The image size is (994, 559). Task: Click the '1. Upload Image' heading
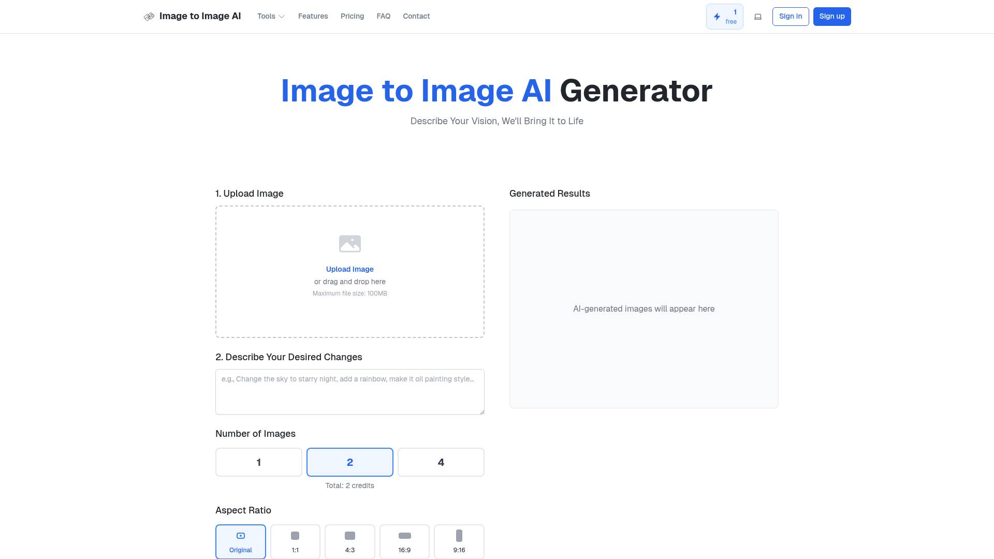[250, 194]
